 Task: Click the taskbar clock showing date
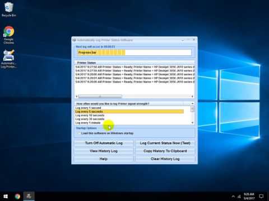click(x=249, y=196)
